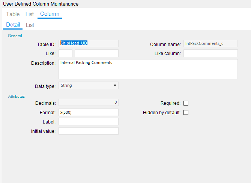Switch to the Detail sub-tab
Screen dimensions: 251x183
13,25
